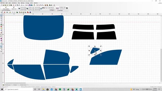Open the Mail app from the taskbar
Viewport: 162px width, 91px height.
[x=52, y=89]
